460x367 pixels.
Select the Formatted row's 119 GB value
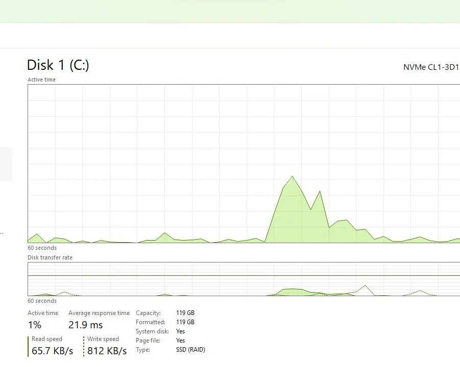[185, 322]
